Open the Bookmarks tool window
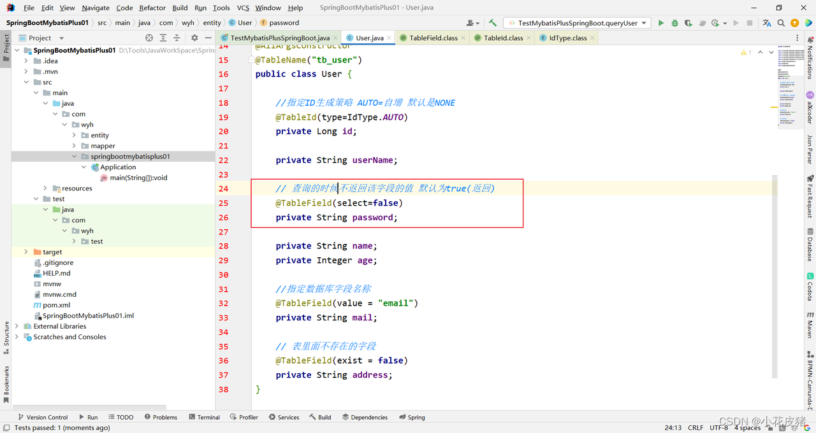Image resolution: width=816 pixels, height=433 pixels. [6, 384]
